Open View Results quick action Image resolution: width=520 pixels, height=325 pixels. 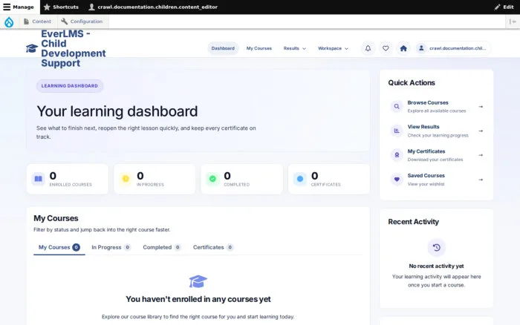click(437, 131)
